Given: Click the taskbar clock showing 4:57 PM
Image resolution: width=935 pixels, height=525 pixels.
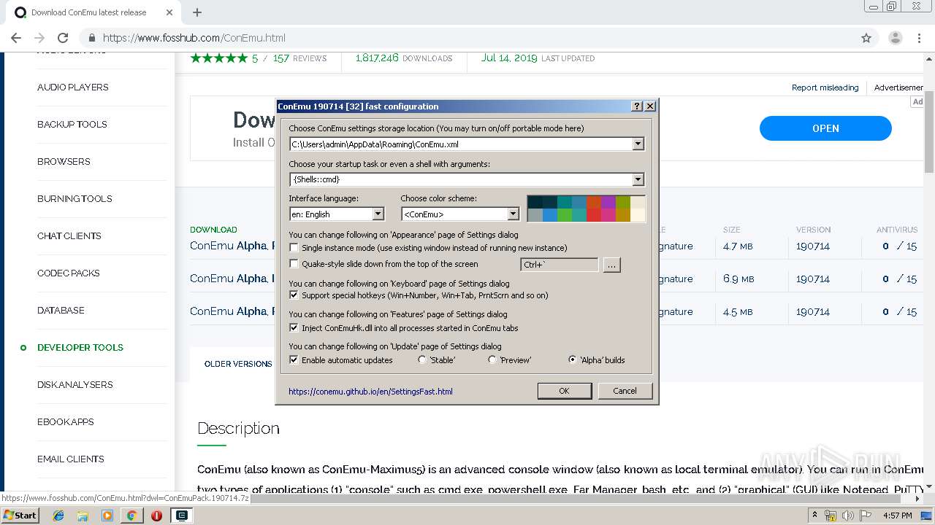Looking at the screenshot, I should point(897,516).
